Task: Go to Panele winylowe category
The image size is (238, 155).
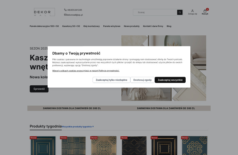Action: click(x=112, y=26)
